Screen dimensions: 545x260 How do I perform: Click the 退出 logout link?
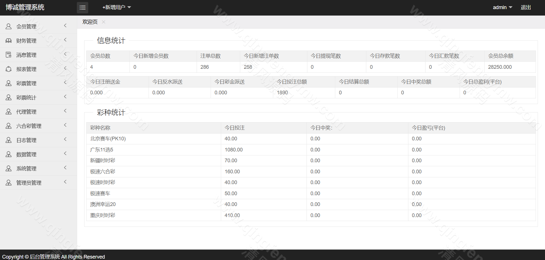pos(525,7)
